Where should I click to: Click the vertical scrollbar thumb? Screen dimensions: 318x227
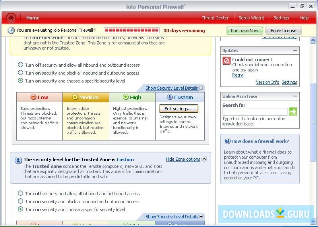tap(313, 122)
